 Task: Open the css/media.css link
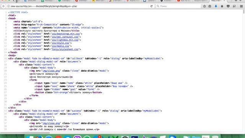click(60, 46)
